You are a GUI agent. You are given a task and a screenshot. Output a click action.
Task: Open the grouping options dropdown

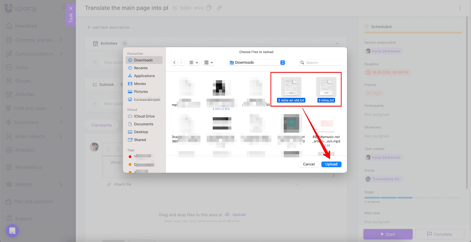click(208, 62)
